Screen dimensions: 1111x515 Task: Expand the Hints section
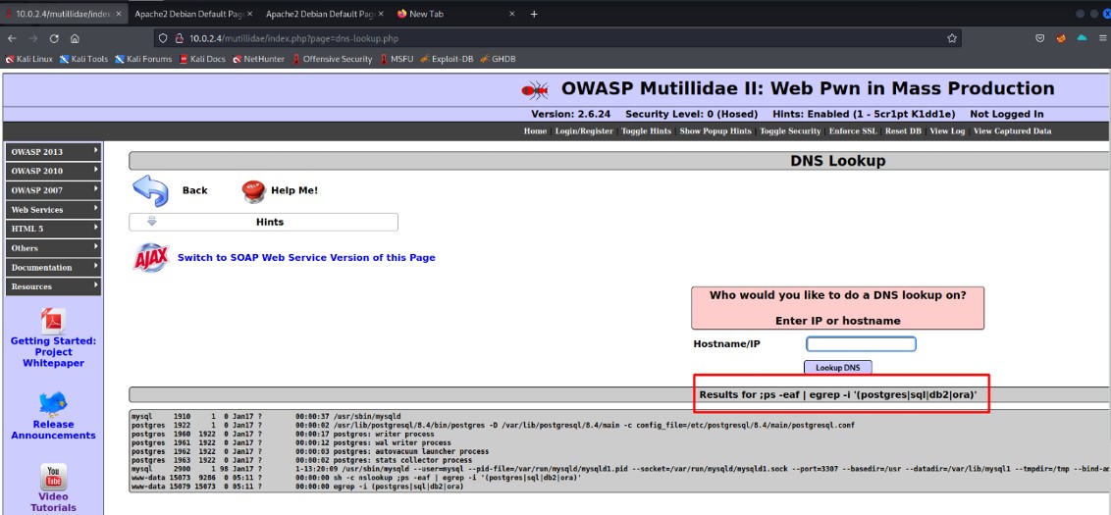pos(264,222)
